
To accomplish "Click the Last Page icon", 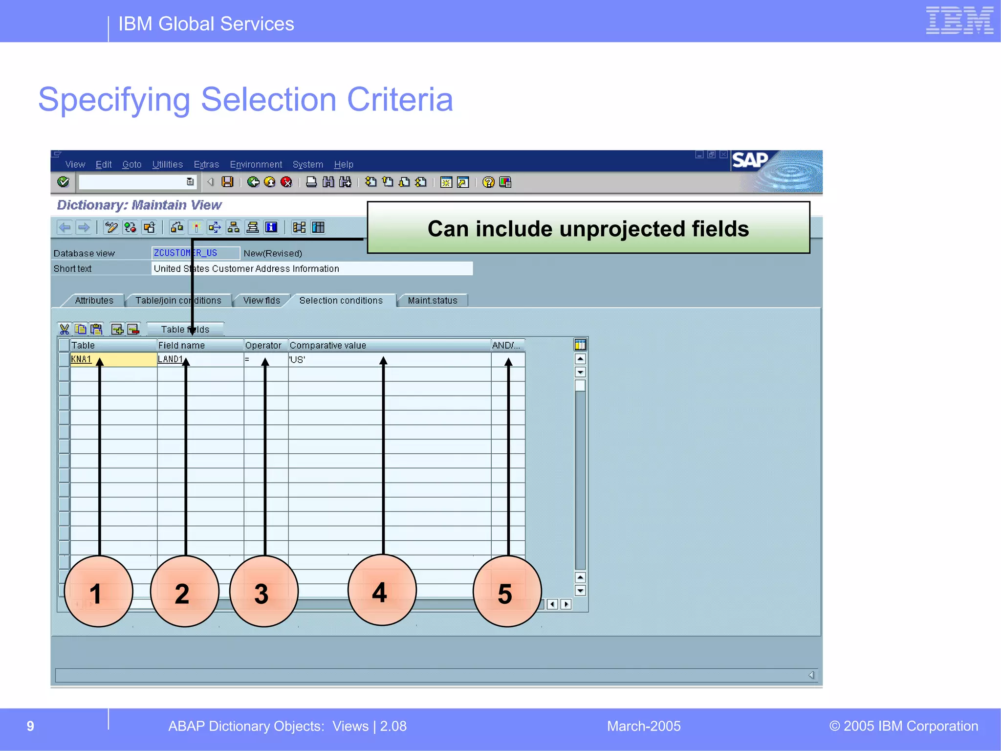I will coord(421,182).
